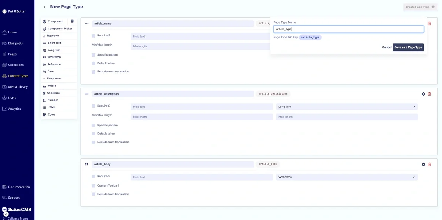Expand the WYSIWYG field type dropdown
This screenshot has height=220, width=442.
[346, 177]
